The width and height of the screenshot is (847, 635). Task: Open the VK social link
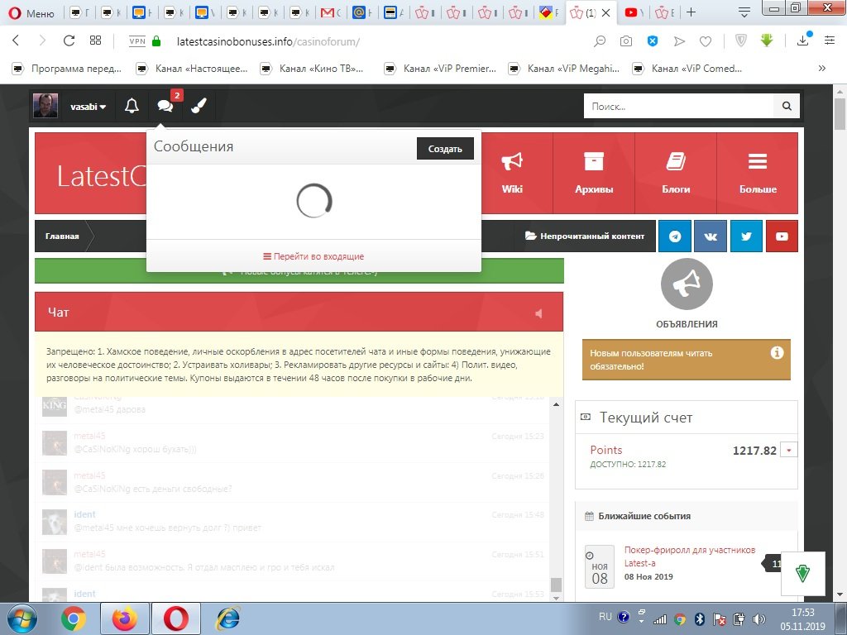point(711,236)
